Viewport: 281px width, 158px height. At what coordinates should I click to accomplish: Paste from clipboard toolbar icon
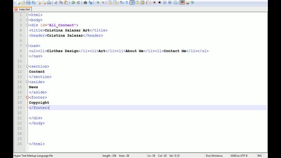pyautogui.click(x=66, y=3)
